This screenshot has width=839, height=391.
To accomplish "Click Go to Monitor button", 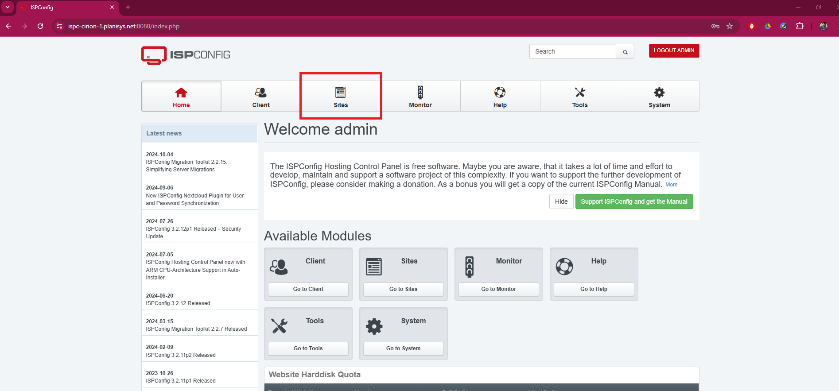I will click(499, 289).
